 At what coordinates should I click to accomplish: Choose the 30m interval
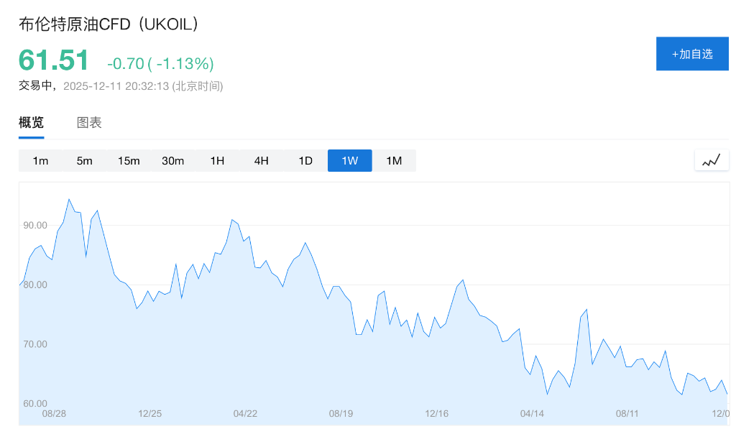[x=173, y=161]
